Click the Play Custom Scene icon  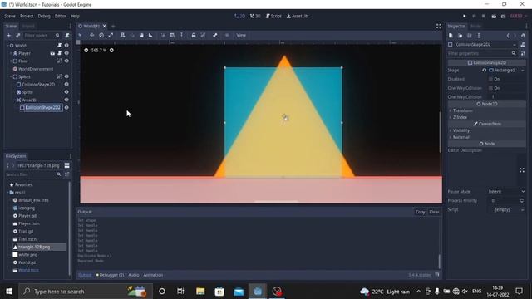coord(503,16)
